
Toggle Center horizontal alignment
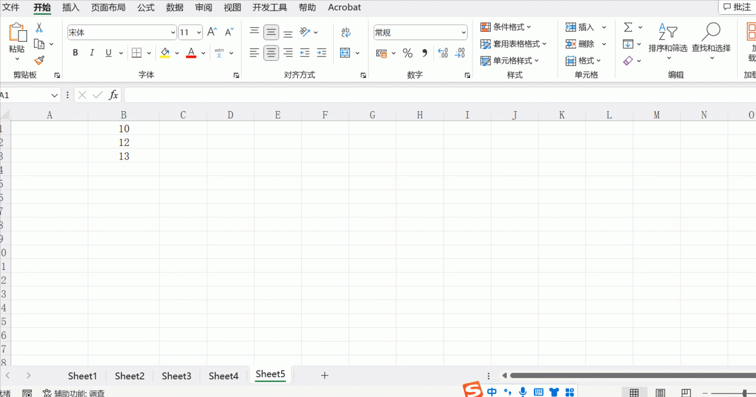[271, 53]
